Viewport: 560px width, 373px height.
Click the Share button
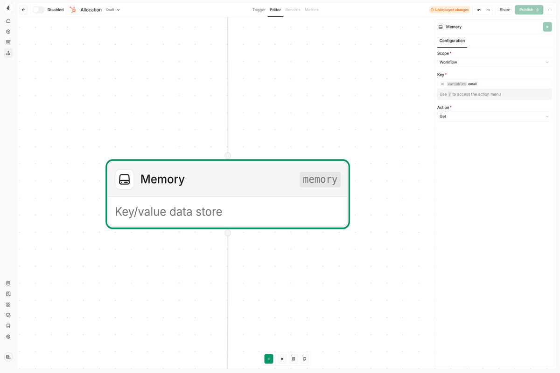(x=505, y=10)
